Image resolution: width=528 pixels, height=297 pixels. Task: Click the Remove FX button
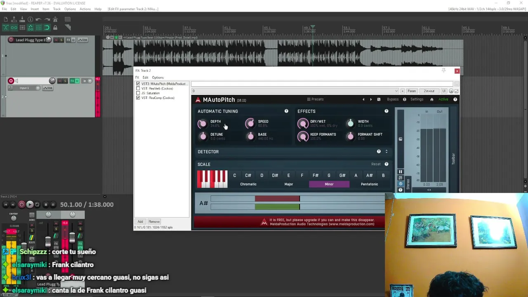click(x=154, y=222)
